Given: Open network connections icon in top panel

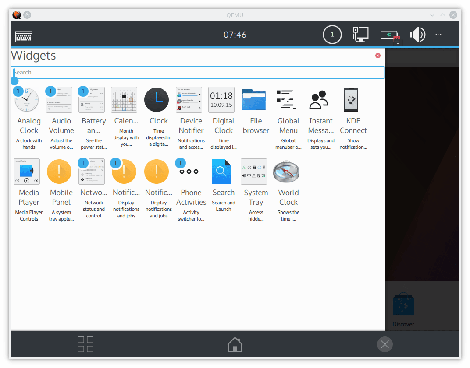Looking at the screenshot, I should [x=360, y=35].
